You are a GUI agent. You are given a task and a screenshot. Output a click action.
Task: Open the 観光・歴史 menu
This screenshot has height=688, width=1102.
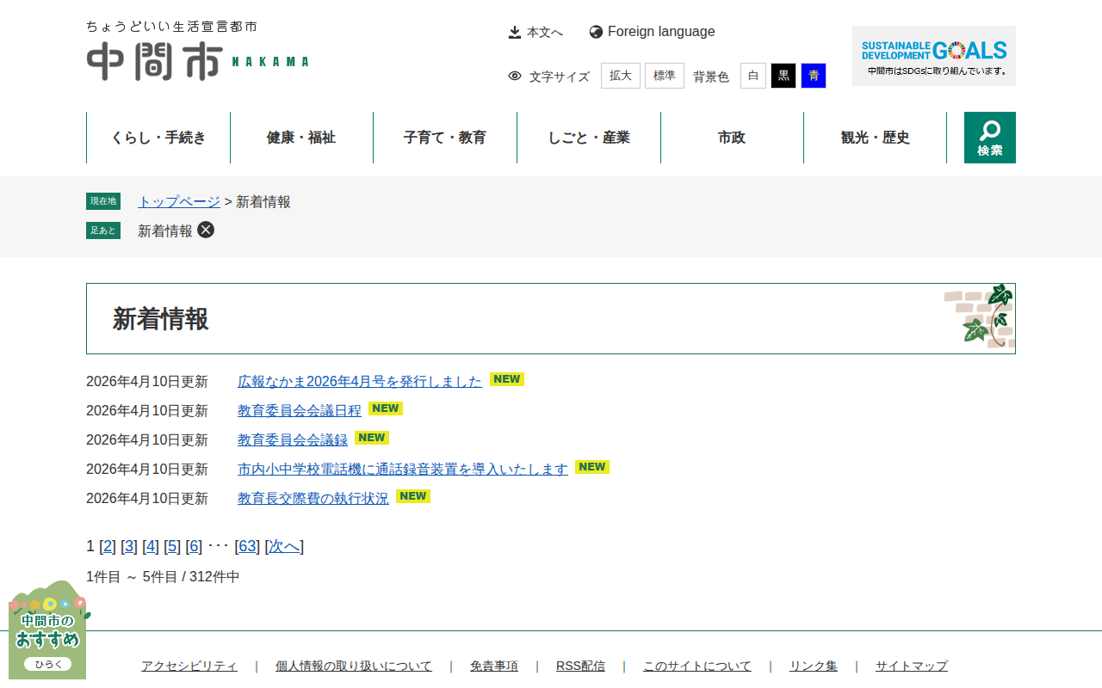(876, 138)
